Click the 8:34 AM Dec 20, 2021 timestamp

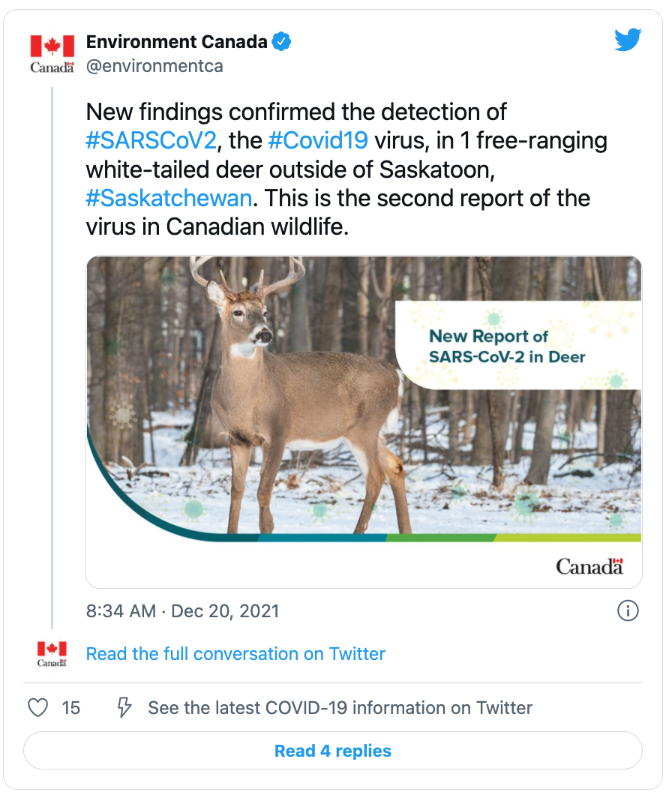click(x=182, y=611)
